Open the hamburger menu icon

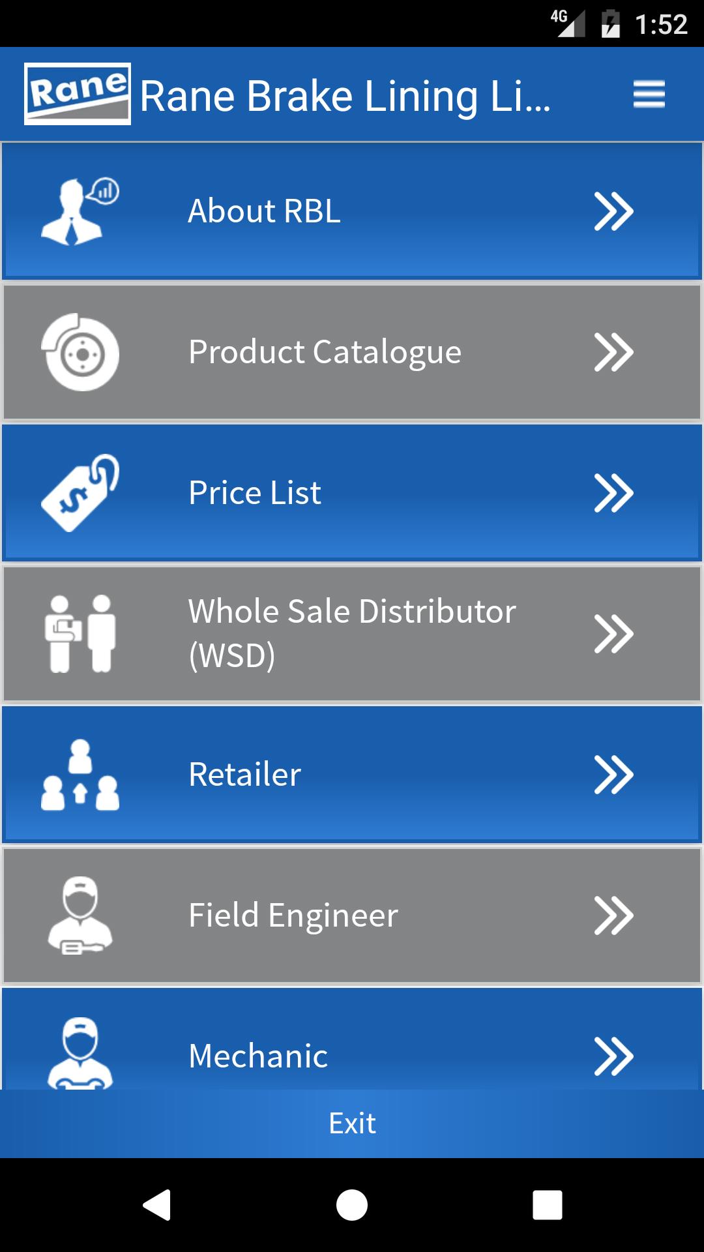click(x=649, y=95)
